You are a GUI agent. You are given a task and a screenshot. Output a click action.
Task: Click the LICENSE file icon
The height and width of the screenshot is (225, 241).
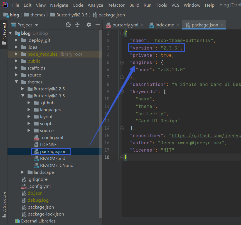36,145
